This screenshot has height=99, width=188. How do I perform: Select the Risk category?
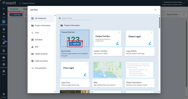pyautogui.click(x=41, y=47)
